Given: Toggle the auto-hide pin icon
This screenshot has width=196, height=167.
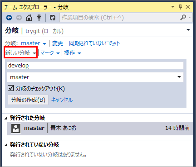Looking at the screenshot, I should click(180, 7).
